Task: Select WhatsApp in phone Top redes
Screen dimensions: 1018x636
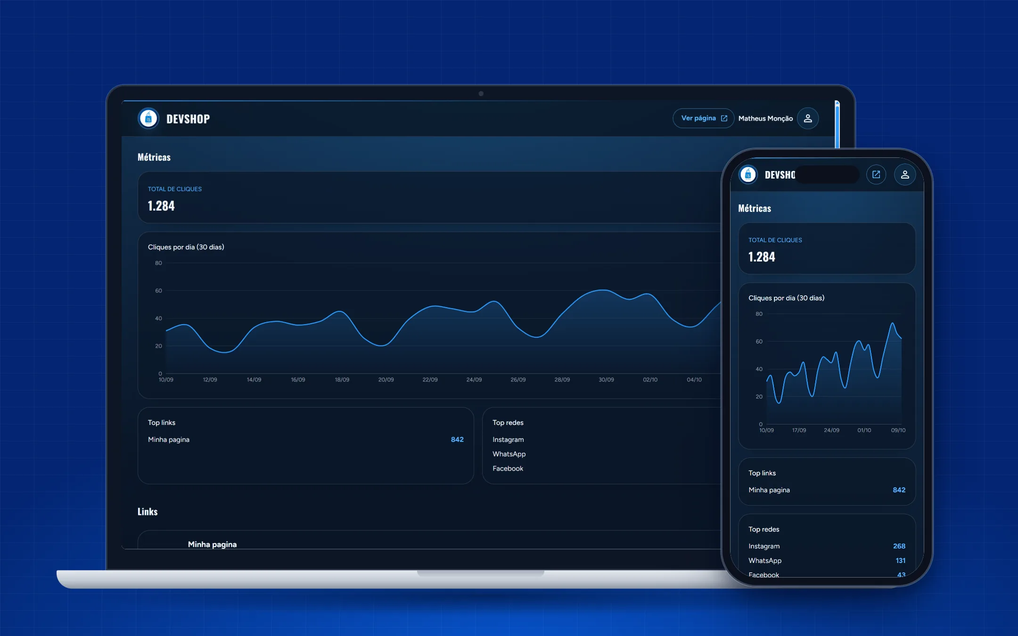Action: click(x=765, y=561)
